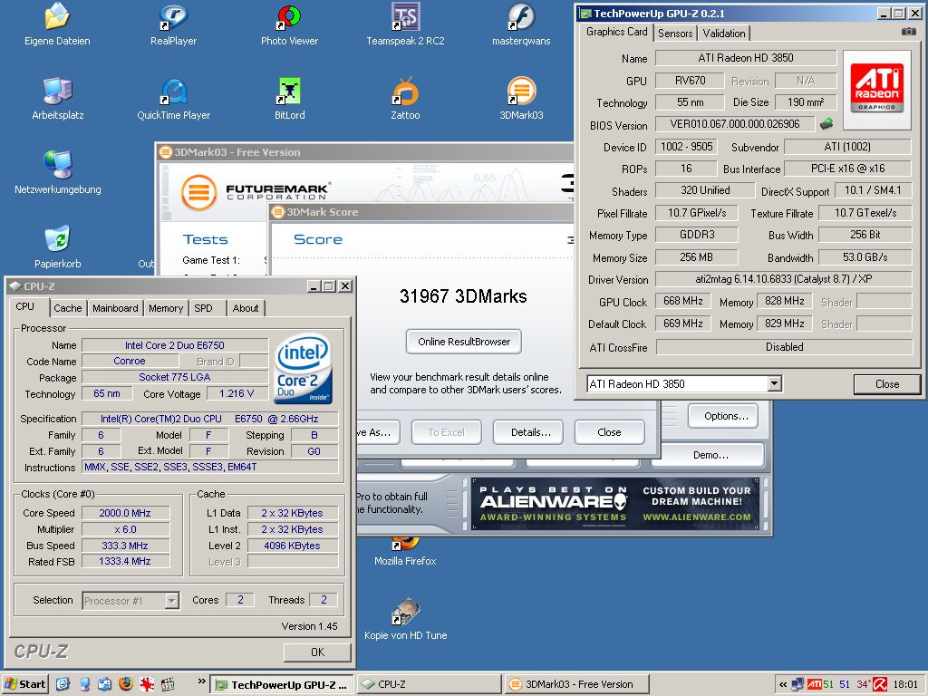Screen dimensions: 928x696
Task: Click the network computers tray icon
Action: (797, 684)
